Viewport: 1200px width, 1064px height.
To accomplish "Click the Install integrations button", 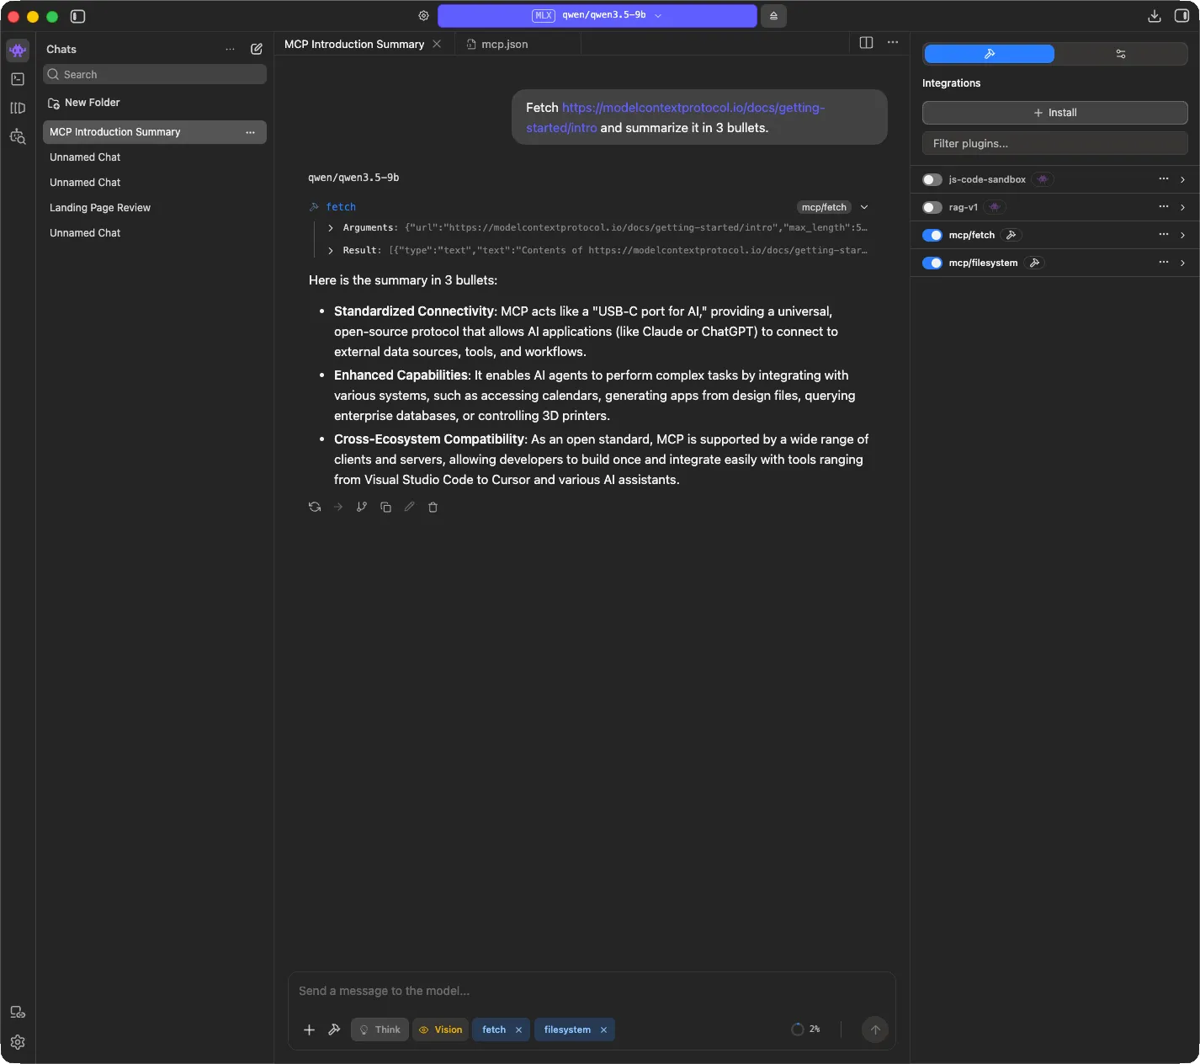I will pos(1055,113).
